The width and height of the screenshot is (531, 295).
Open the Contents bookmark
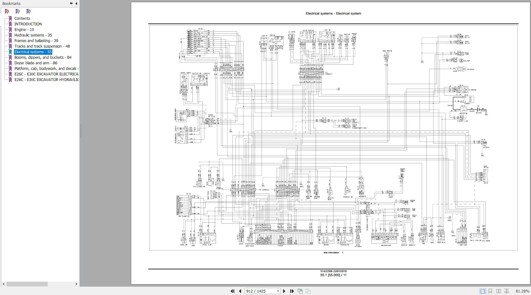pos(22,18)
